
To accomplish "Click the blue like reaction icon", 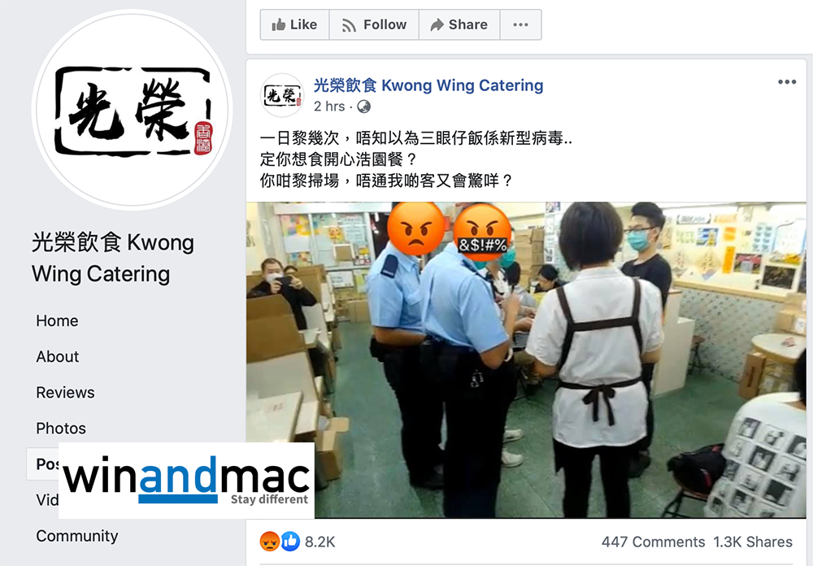I will [x=290, y=542].
